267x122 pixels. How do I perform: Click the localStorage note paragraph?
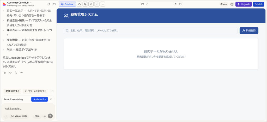[28, 62]
